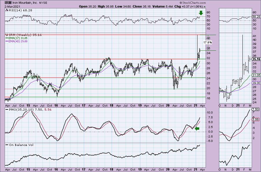Click the 'Volume 5.4M' value
261x172 pixels.
[163, 6]
